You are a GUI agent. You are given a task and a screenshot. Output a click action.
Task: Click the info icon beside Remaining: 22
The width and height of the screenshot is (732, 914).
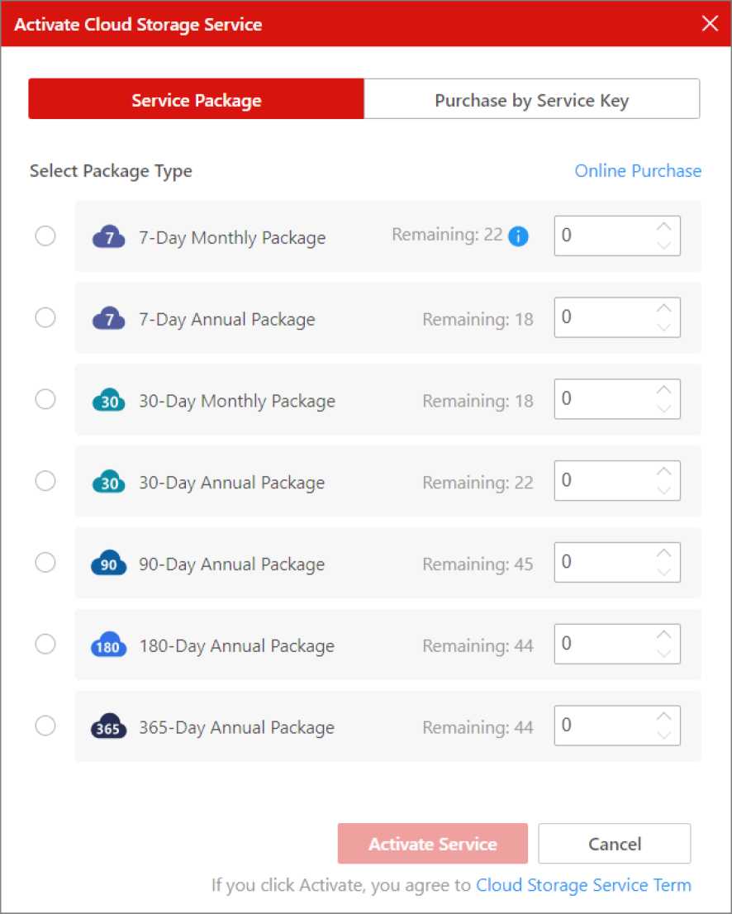tap(518, 236)
